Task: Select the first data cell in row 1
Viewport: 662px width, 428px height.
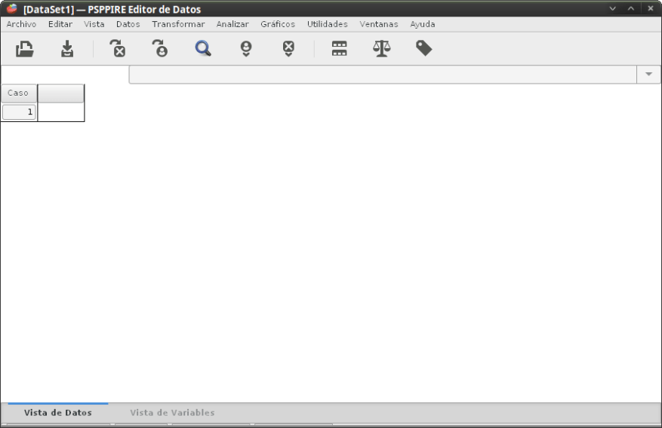Action: pos(61,112)
